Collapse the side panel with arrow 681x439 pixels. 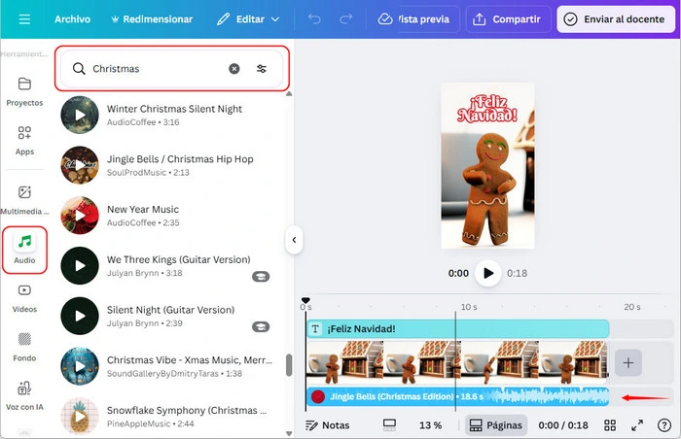pyautogui.click(x=294, y=240)
